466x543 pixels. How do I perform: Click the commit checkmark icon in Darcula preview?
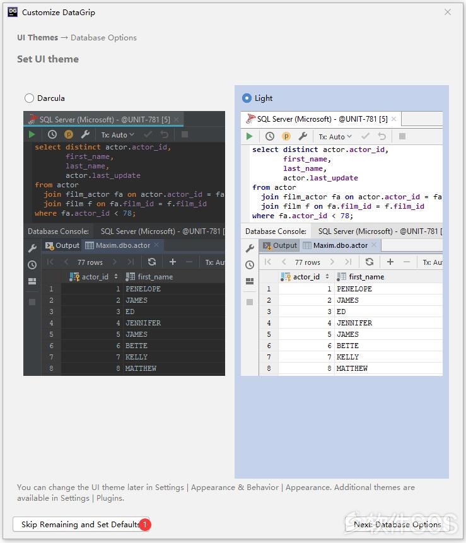(148, 134)
